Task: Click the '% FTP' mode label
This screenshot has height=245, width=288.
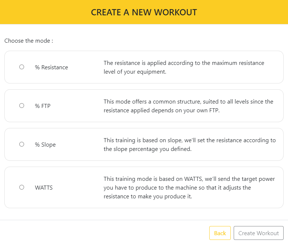Action: tap(43, 106)
